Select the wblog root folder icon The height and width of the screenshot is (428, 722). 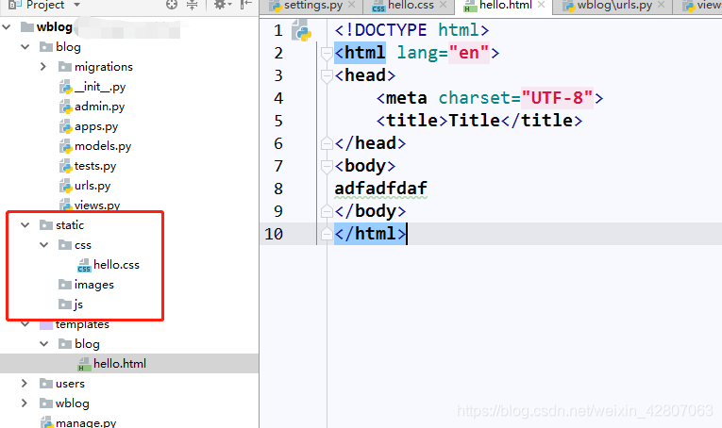[x=27, y=27]
